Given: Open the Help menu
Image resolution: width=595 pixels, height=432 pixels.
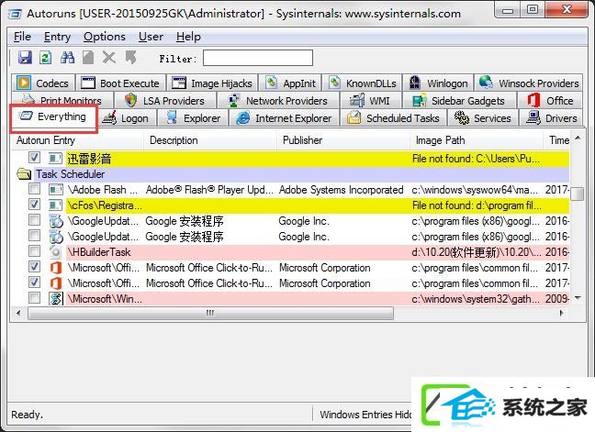Looking at the screenshot, I should pos(188,37).
